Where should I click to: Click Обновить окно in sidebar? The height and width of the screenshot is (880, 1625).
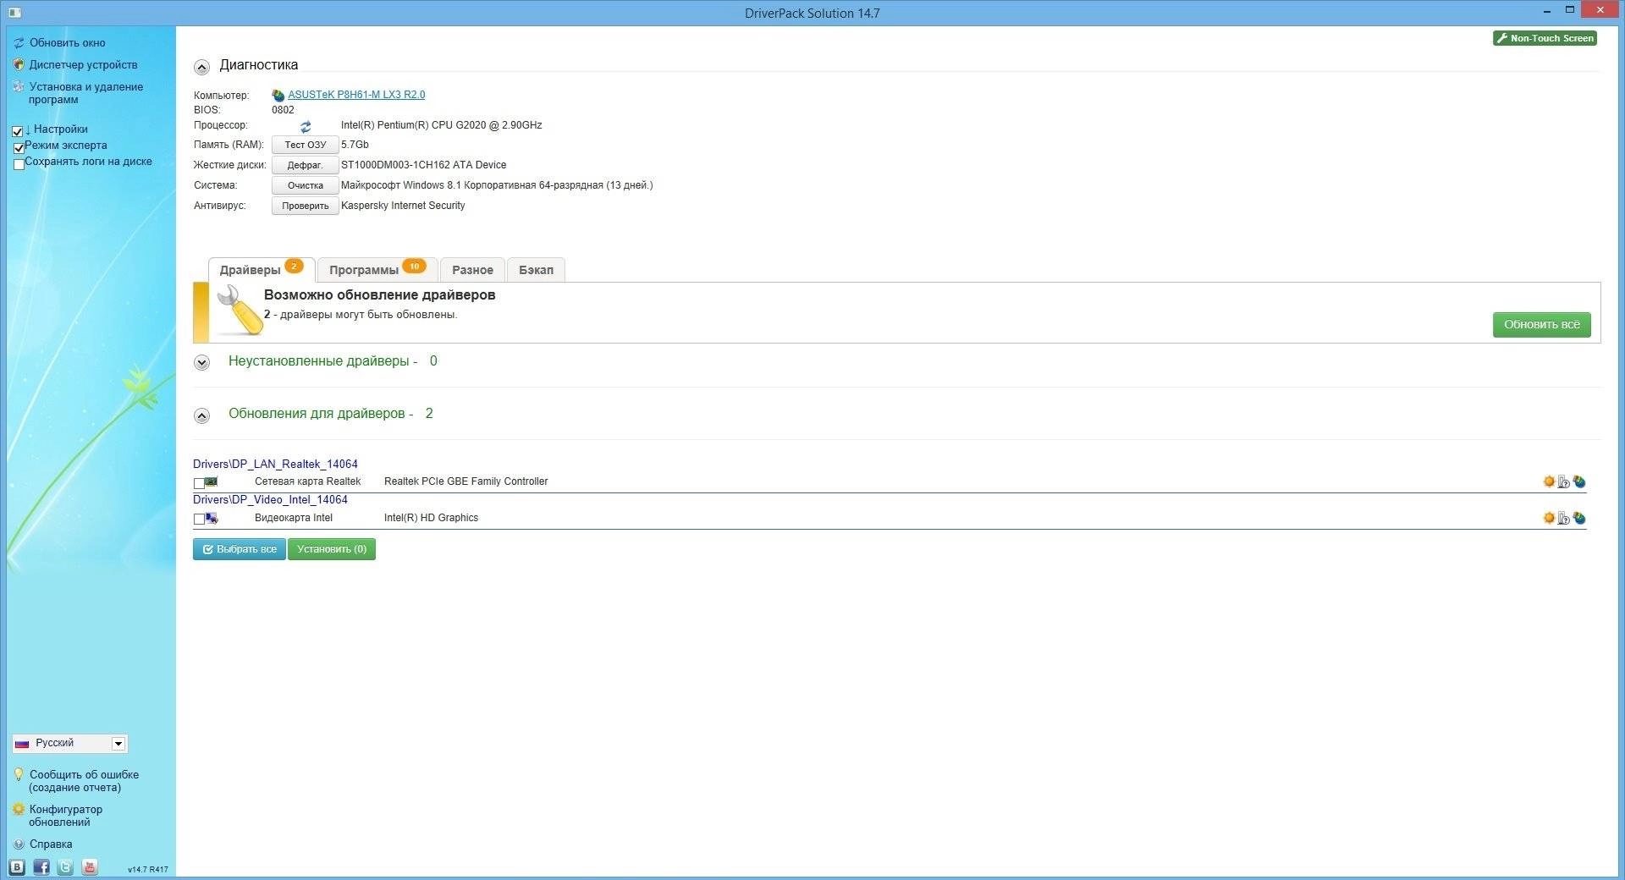(68, 42)
